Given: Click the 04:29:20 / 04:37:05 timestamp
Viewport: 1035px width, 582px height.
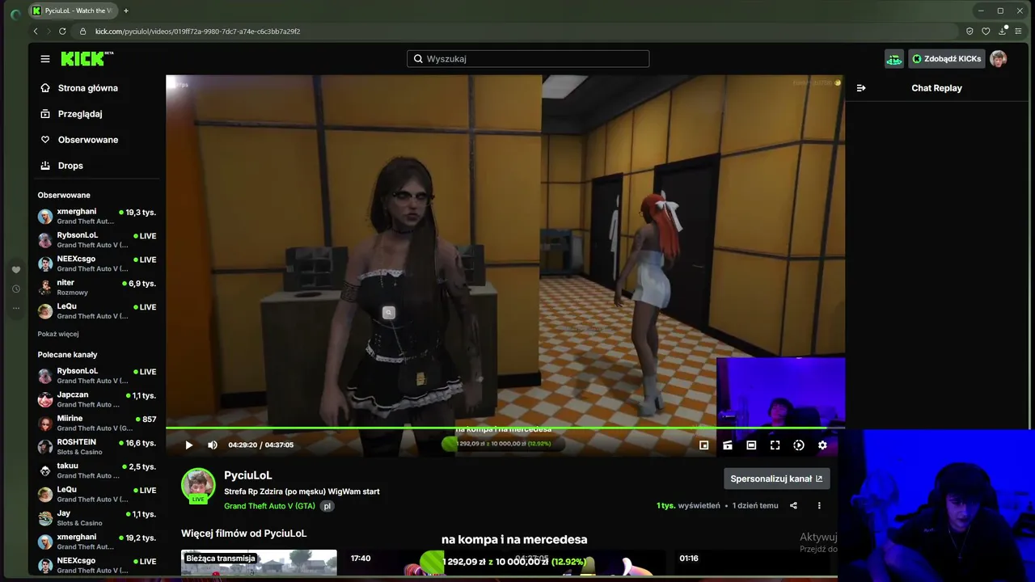Looking at the screenshot, I should pos(260,445).
